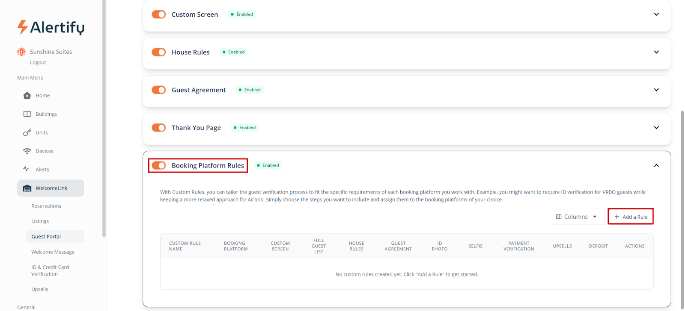The image size is (685, 311).
Task: Click the Devices wifi icon
Action: point(27,151)
